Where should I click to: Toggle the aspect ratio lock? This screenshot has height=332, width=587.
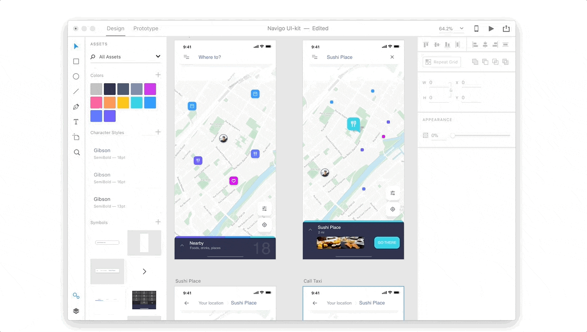pyautogui.click(x=451, y=90)
